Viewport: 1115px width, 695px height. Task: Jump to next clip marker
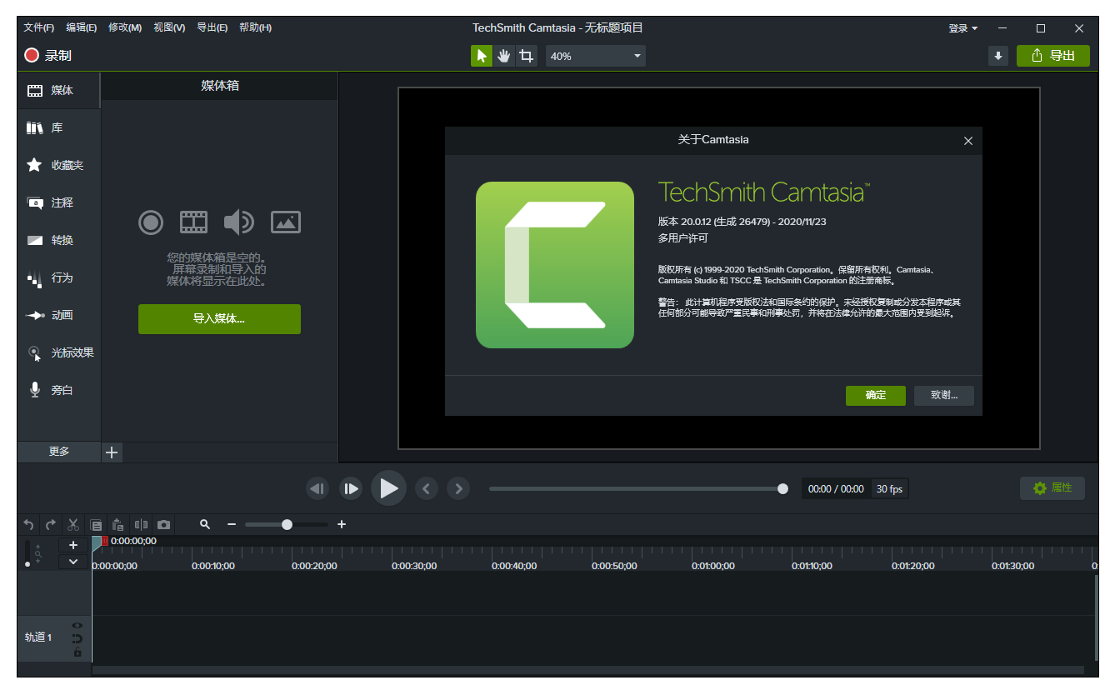(x=458, y=489)
